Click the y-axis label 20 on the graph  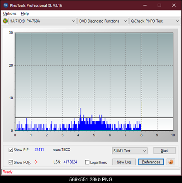11,65
